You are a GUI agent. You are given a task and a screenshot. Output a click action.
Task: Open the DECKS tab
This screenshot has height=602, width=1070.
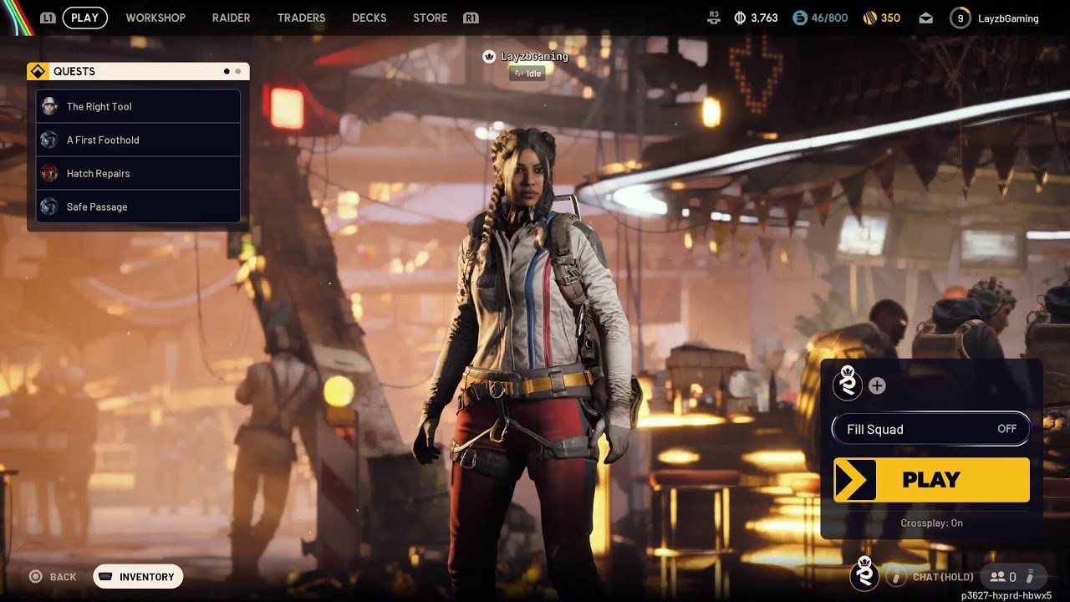tap(369, 18)
